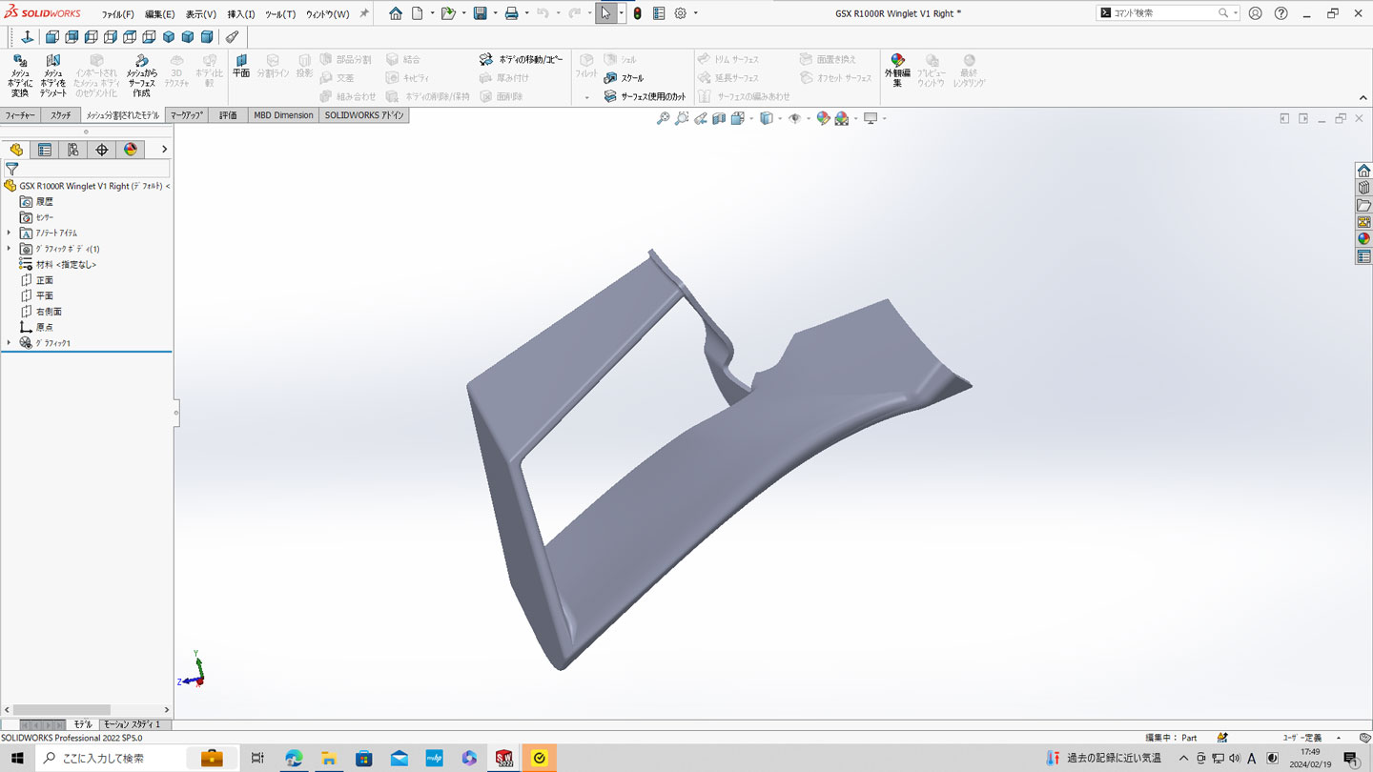
Task: Click the Select cursor tool
Action: pos(605,13)
